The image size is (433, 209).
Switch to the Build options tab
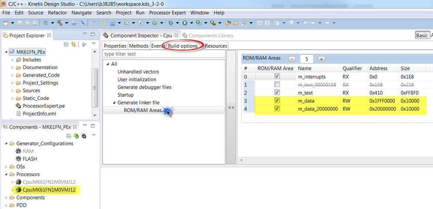[183, 46]
